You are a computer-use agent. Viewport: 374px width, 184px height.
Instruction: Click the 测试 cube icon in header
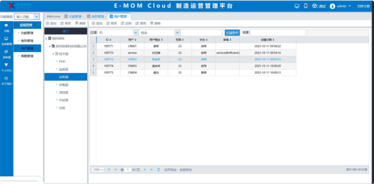point(315,6)
